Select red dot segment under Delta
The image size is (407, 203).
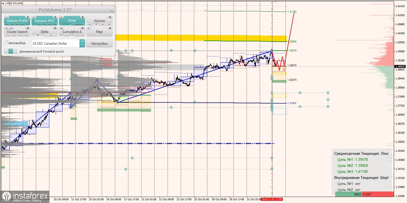51,35
